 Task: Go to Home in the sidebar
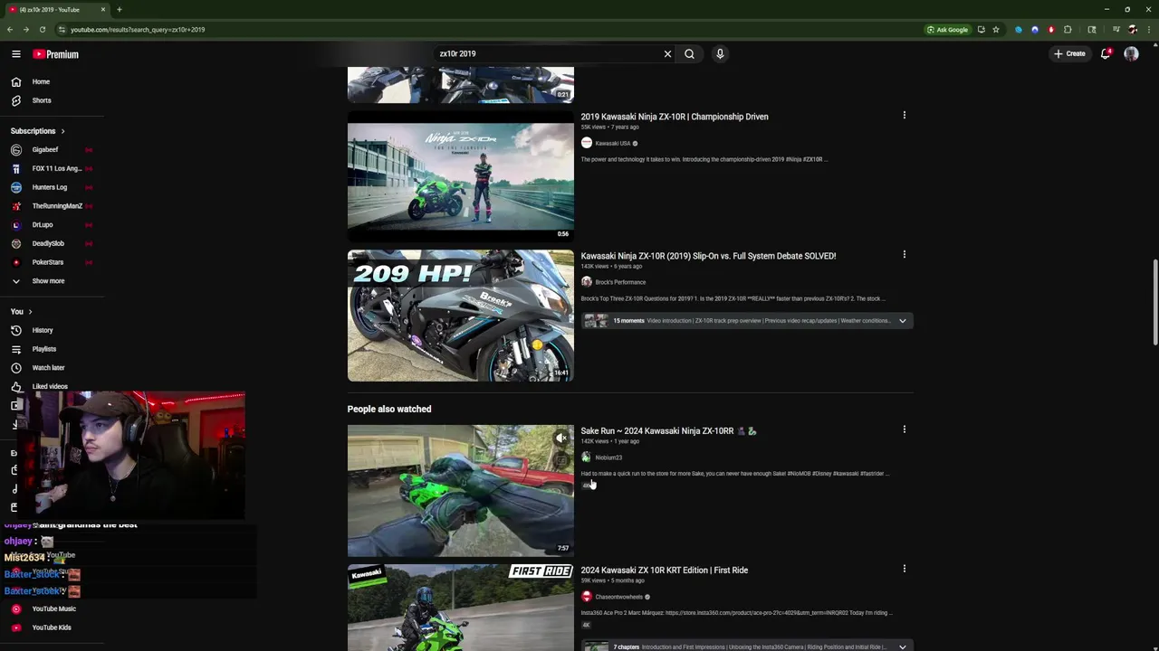coord(41,81)
